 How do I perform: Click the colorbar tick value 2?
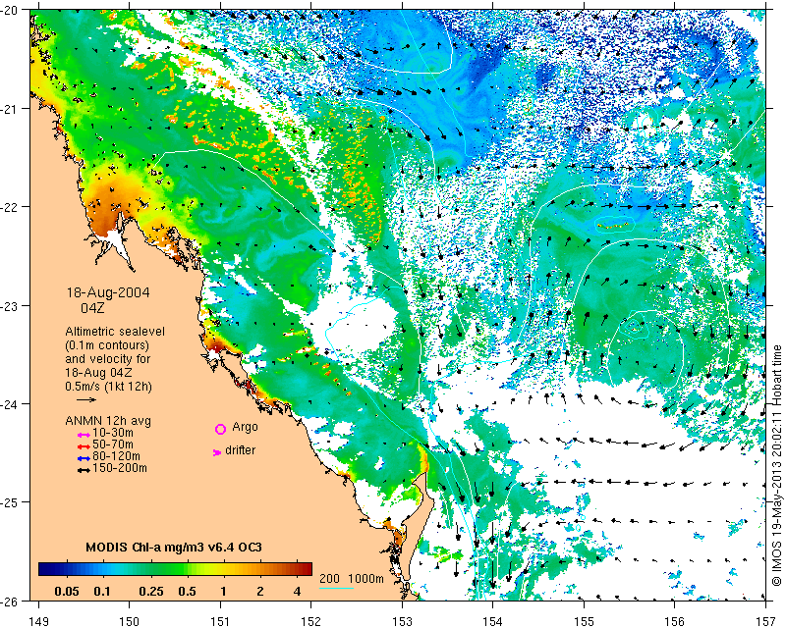(260, 592)
